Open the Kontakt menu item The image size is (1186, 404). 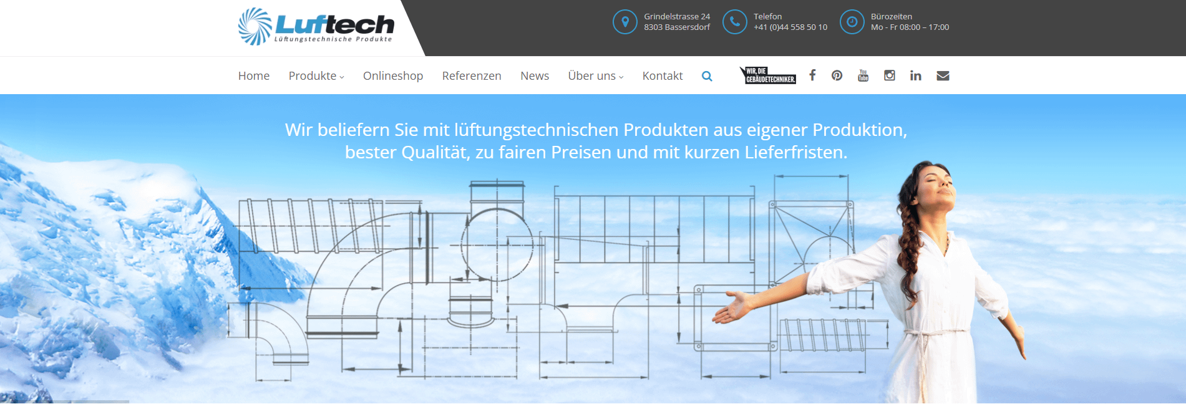point(663,76)
